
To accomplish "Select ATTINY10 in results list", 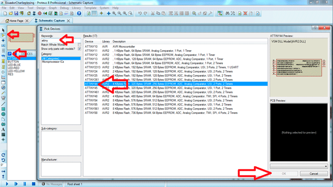I will (176, 46).
